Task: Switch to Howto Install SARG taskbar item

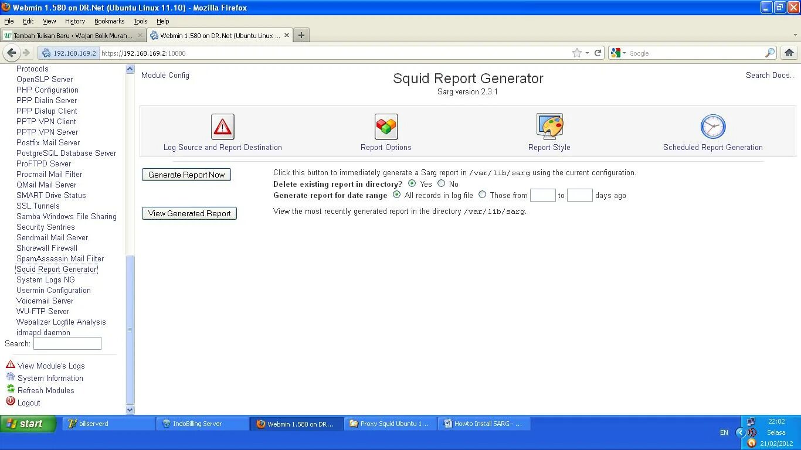Action: (x=484, y=424)
